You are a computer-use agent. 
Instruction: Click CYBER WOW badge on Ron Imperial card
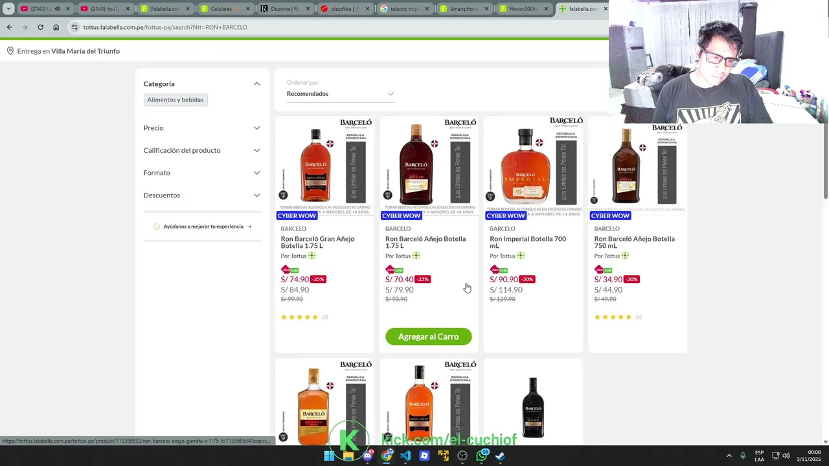(506, 216)
